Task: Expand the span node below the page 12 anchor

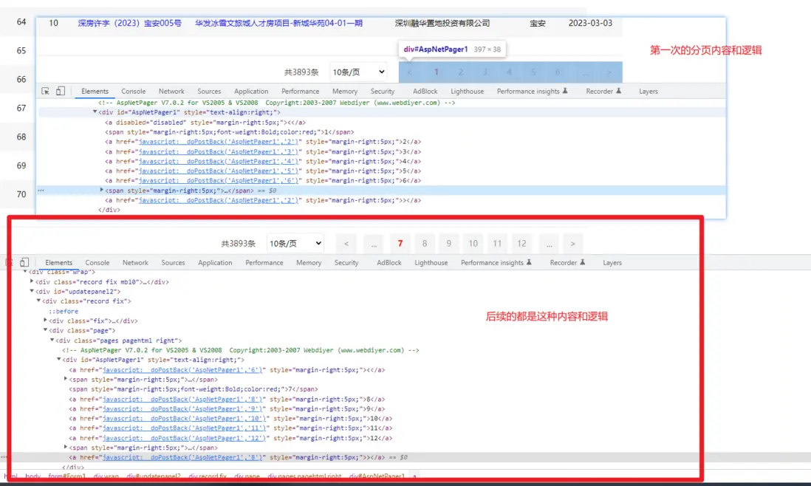Action: 65,448
